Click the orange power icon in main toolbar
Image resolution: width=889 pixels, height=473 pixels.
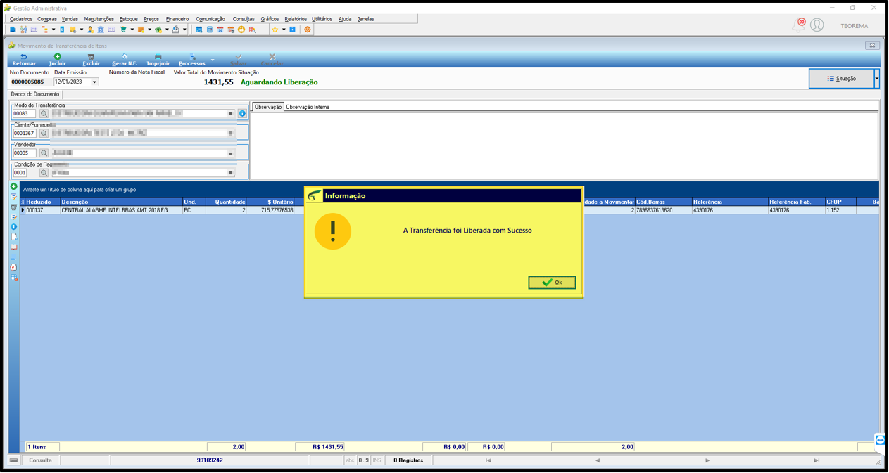pyautogui.click(x=308, y=30)
